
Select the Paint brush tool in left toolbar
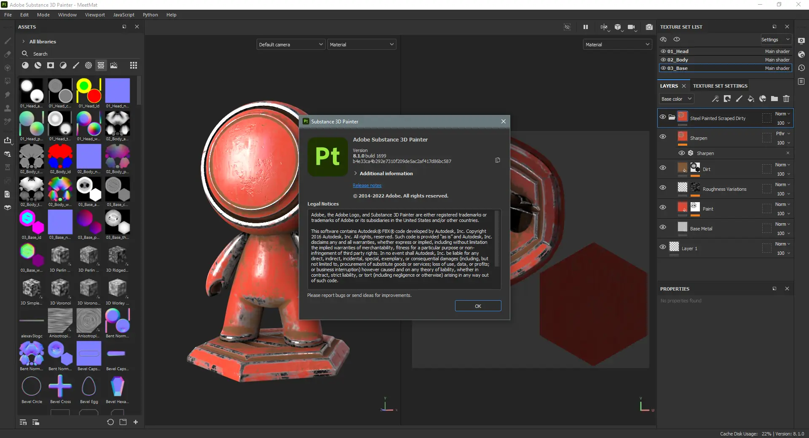coord(8,41)
